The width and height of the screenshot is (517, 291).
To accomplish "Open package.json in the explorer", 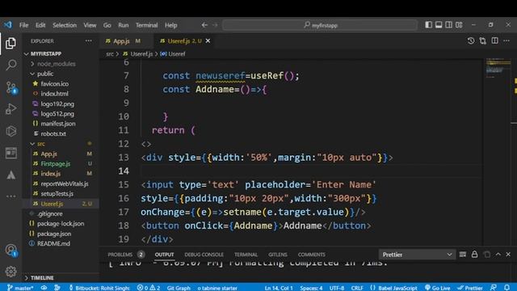I will (54, 234).
